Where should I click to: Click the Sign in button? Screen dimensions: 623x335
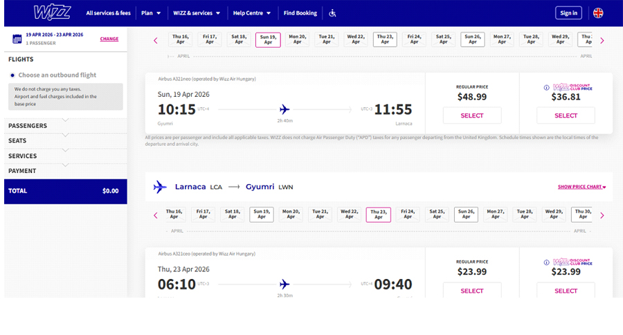(x=568, y=12)
